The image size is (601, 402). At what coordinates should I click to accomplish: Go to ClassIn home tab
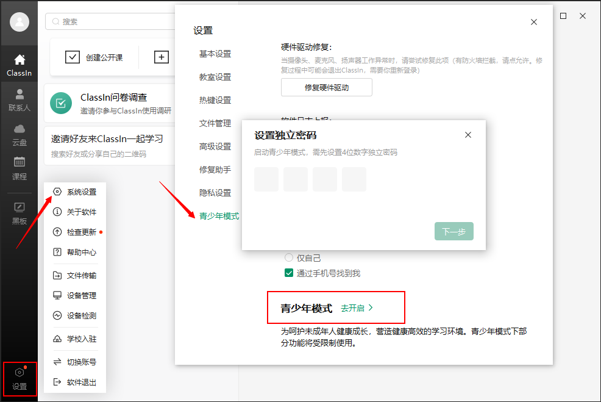(19, 65)
